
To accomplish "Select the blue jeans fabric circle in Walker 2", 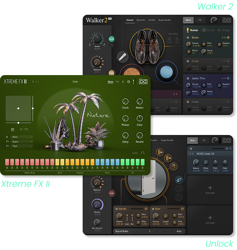I will (x=166, y=72).
